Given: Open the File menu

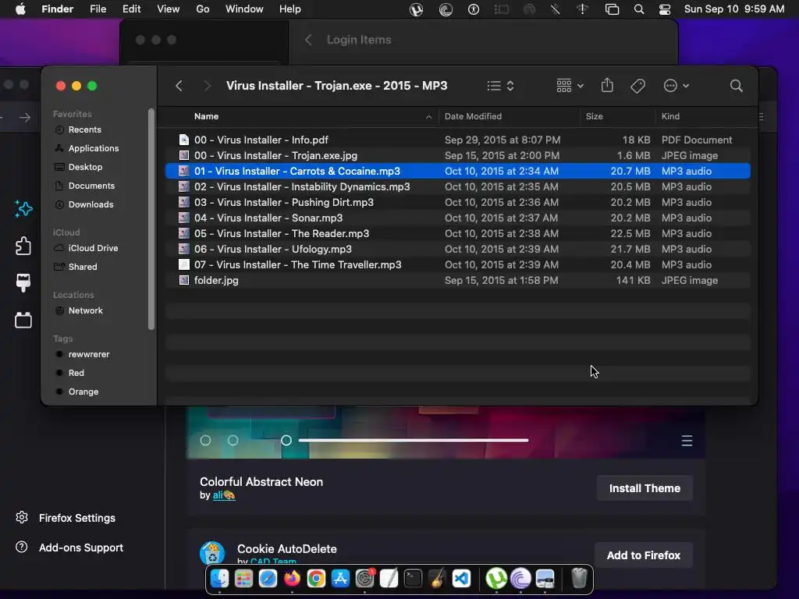Looking at the screenshot, I should [98, 9].
